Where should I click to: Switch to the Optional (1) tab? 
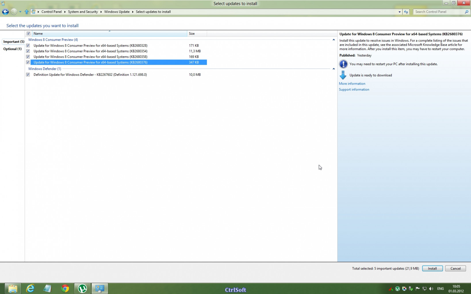(x=12, y=49)
